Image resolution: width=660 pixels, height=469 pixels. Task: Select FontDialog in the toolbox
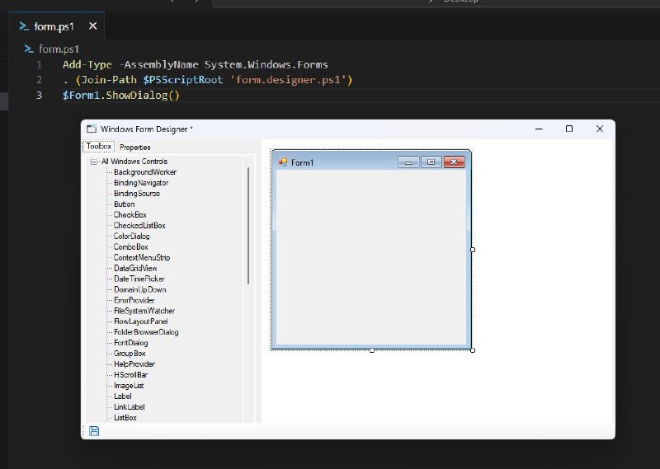coord(130,343)
